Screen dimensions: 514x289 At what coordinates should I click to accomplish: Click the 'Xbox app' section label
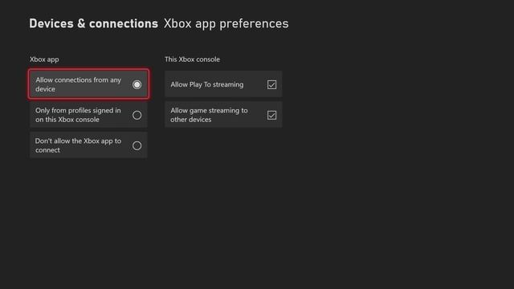[44, 59]
